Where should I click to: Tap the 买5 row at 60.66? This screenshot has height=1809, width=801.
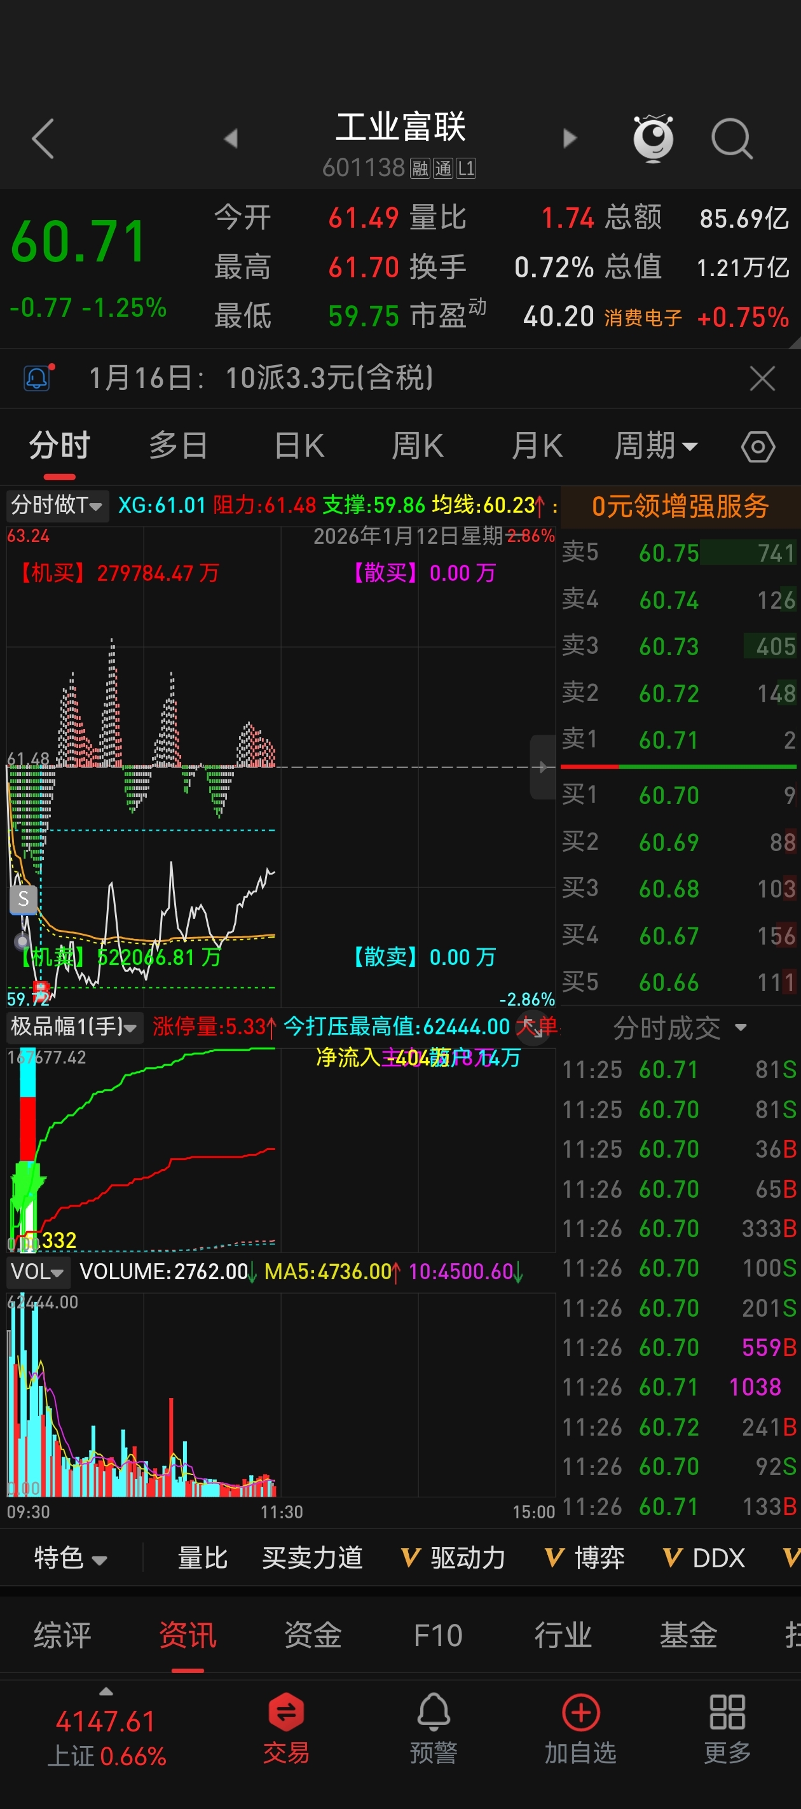pos(680,981)
